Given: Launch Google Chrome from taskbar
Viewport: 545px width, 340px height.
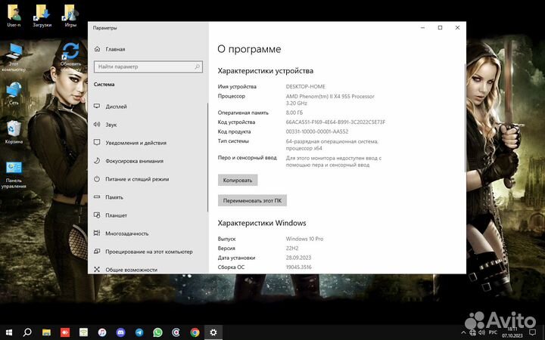Looking at the screenshot, I should click(195, 332).
